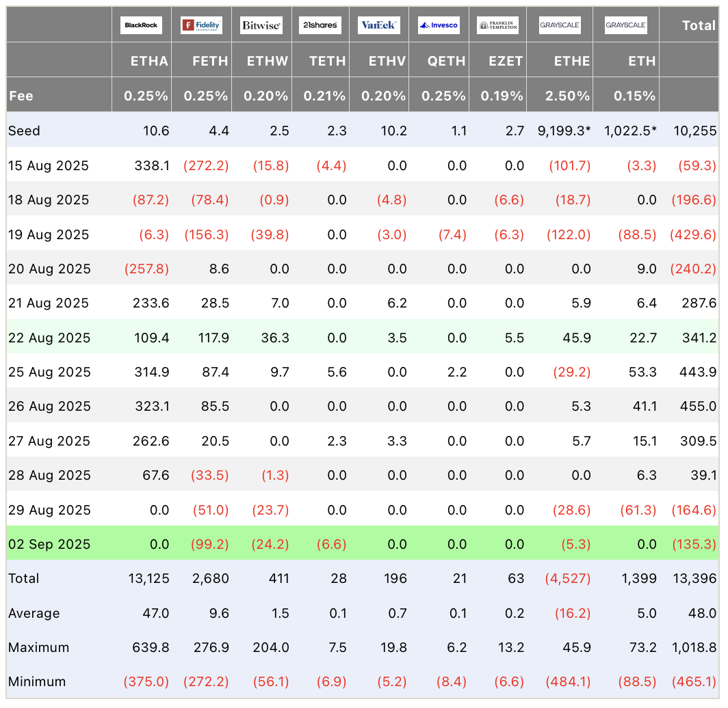Click the 22 Aug 2025 row date
Screen dimensions: 728x708
[49, 338]
